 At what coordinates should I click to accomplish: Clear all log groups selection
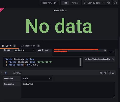[110, 52]
